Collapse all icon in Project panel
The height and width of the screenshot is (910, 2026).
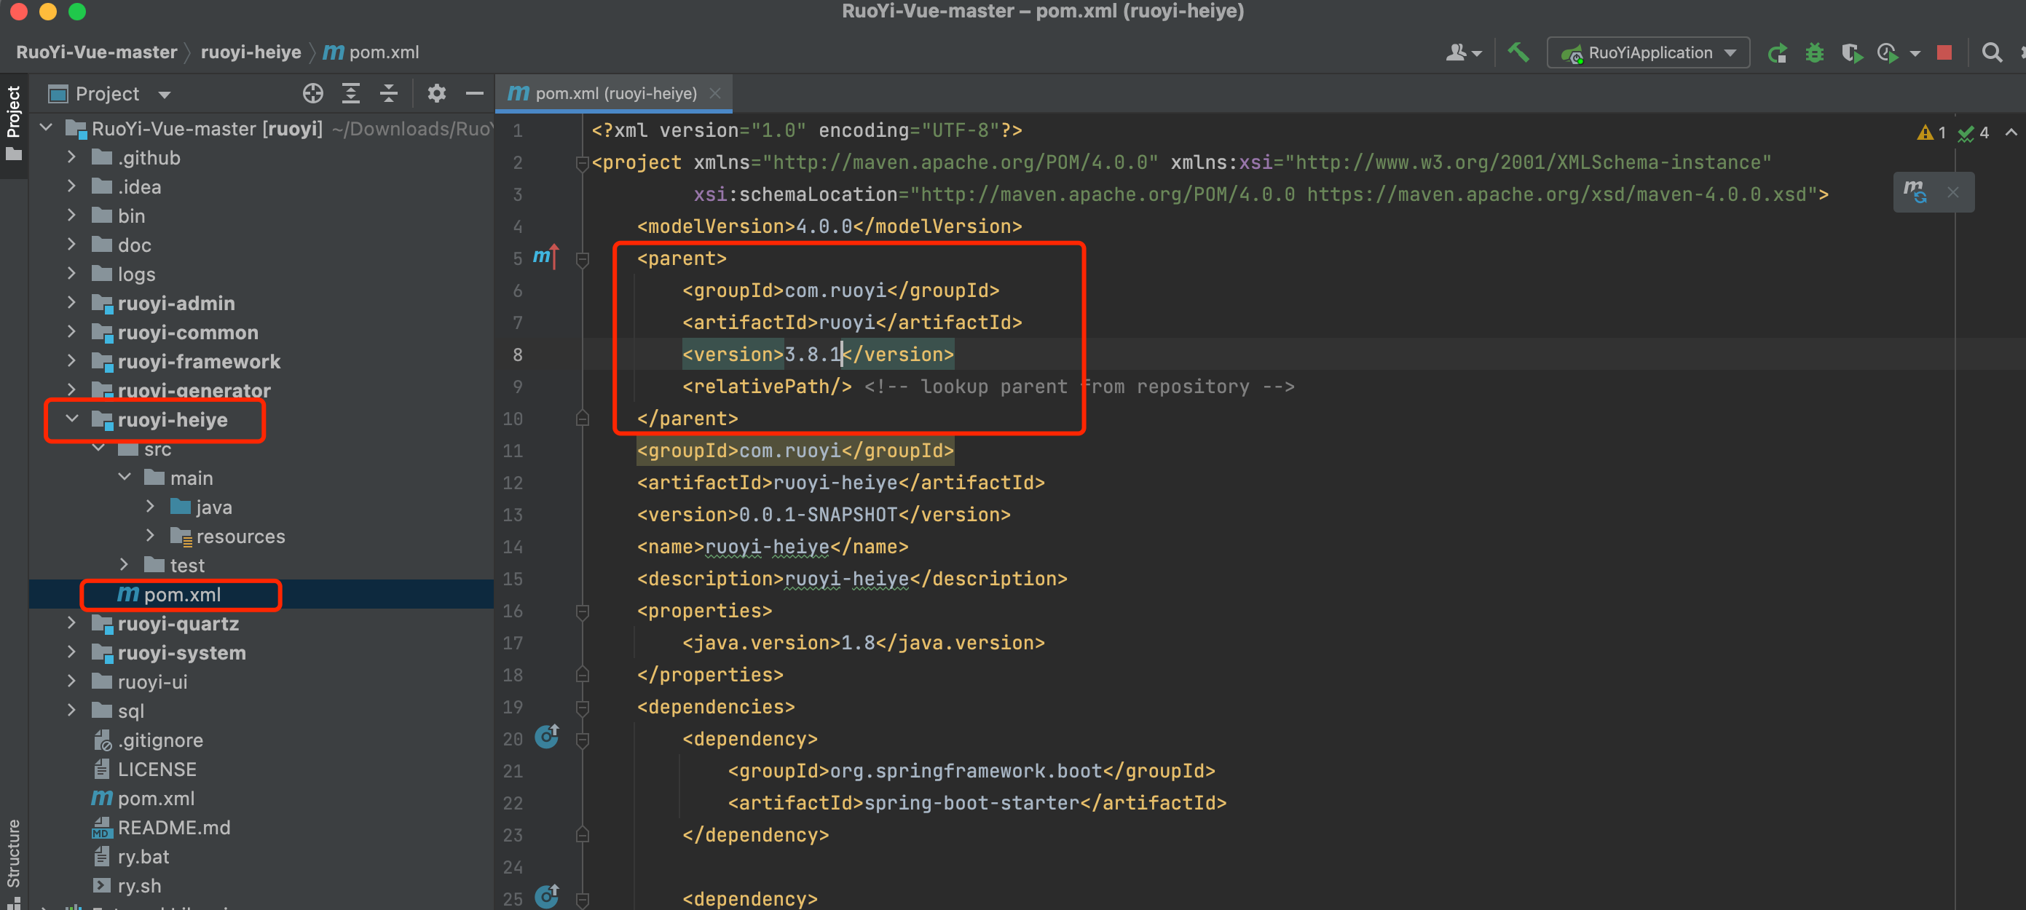click(389, 94)
